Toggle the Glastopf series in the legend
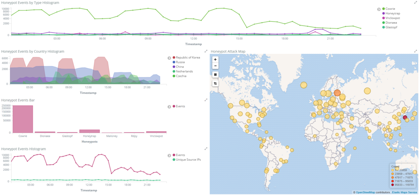 (x=389, y=27)
